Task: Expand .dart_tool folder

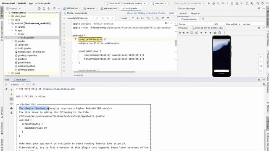Action: point(9,16)
